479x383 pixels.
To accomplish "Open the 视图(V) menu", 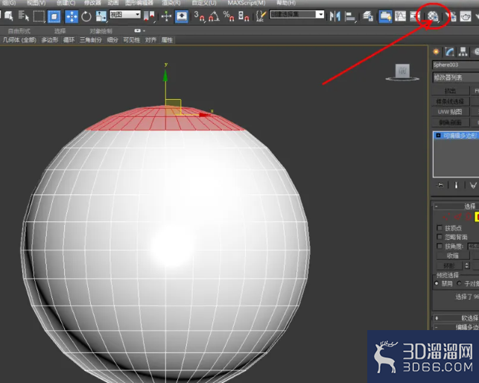I will 36,3.
